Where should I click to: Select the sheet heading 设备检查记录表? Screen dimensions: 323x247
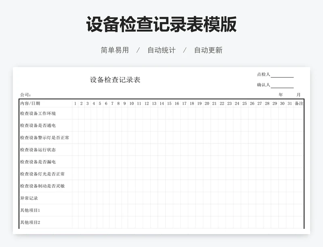coord(115,80)
